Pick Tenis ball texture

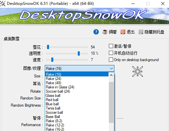pyautogui.click(x=77, y=108)
